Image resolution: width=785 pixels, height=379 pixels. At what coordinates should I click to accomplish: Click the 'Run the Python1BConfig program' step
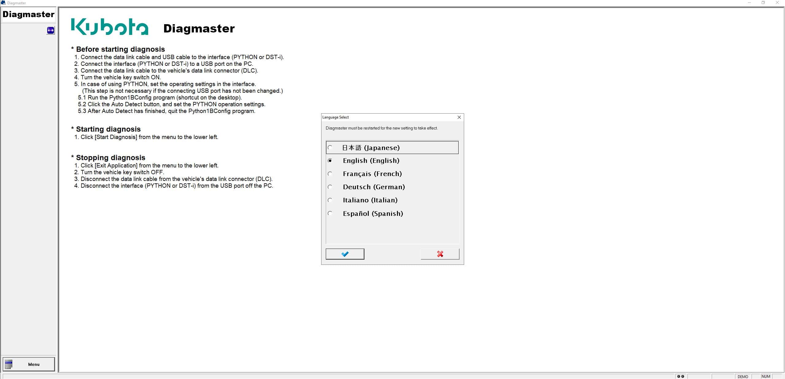160,98
